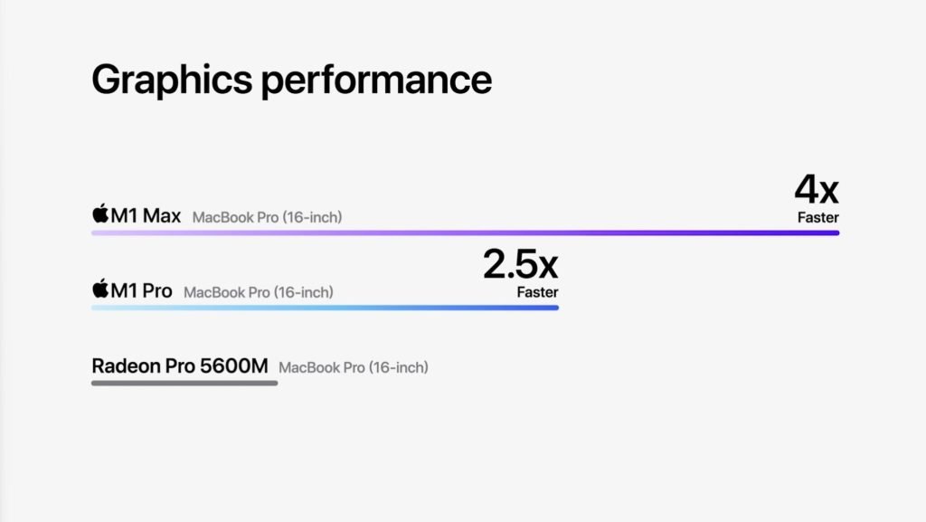
Task: Click the Apple logo beside M1 Max
Action: point(100,214)
